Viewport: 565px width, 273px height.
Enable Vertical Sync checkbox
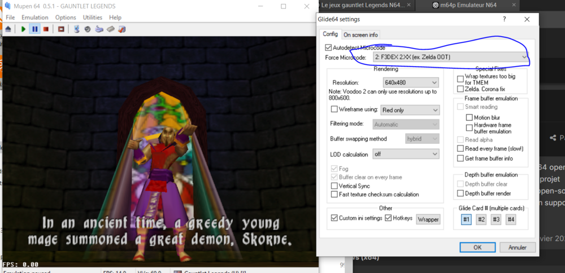click(x=334, y=186)
